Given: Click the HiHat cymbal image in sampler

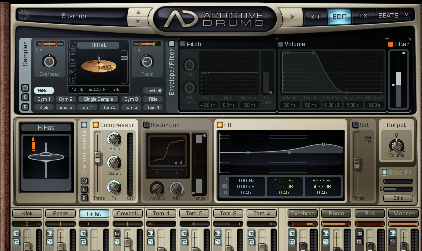Looking at the screenshot, I should click(99, 66).
